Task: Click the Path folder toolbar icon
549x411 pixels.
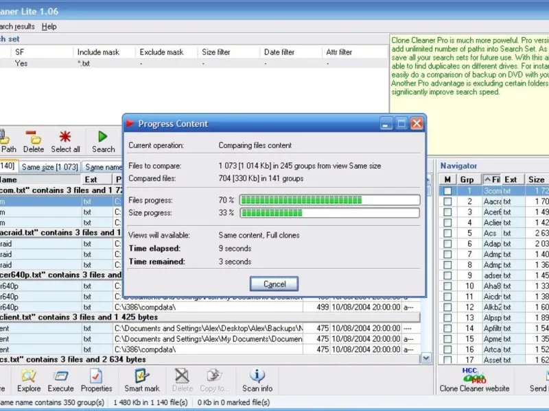Action: (4, 136)
